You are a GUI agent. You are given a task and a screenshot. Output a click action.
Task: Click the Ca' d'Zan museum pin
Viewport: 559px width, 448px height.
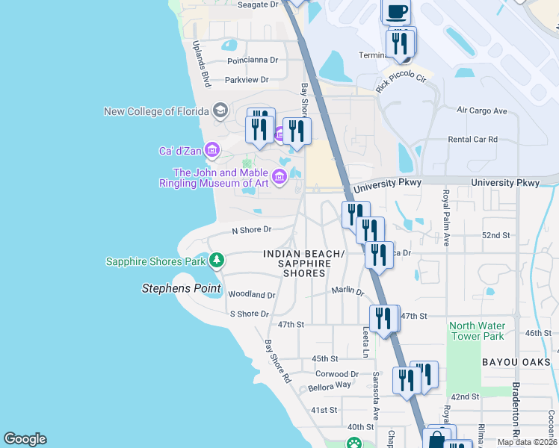coord(212,150)
